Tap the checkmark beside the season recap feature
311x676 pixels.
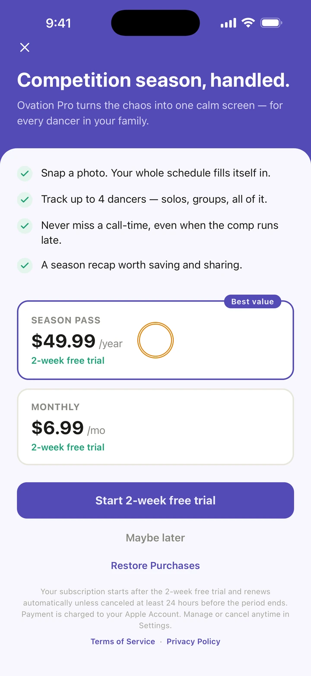(25, 265)
